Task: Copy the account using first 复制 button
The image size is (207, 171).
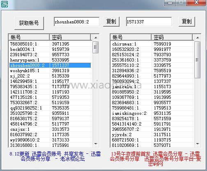Action: 111,21
